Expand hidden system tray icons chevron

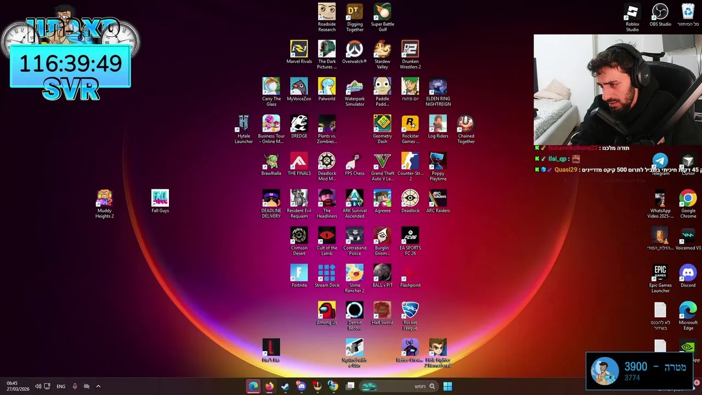click(98, 386)
